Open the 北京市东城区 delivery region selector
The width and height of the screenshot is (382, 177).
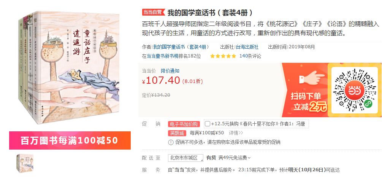pos(185,158)
